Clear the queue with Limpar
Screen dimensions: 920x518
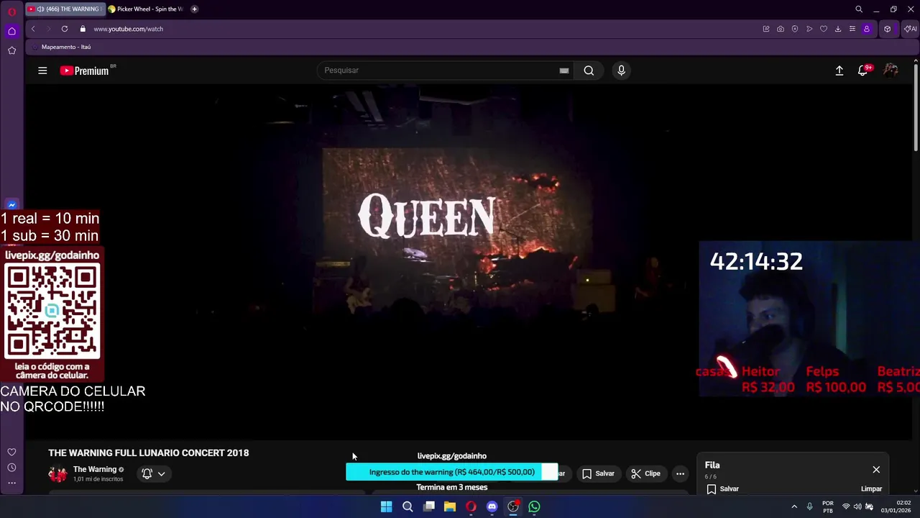click(871, 489)
